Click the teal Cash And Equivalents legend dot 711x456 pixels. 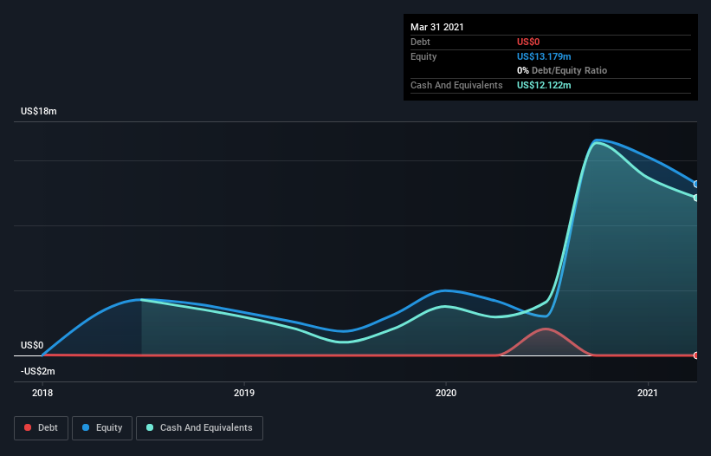click(x=150, y=427)
